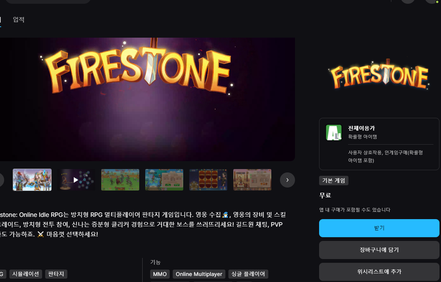This screenshot has height=282, width=441.
Task: Add the game to cart via 장바구니에 담기
Action: pos(379,250)
